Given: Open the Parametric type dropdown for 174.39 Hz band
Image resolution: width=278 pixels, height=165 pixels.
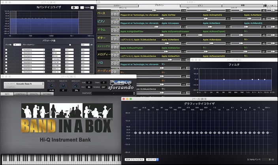Looking at the screenshot, I should pos(33,62).
